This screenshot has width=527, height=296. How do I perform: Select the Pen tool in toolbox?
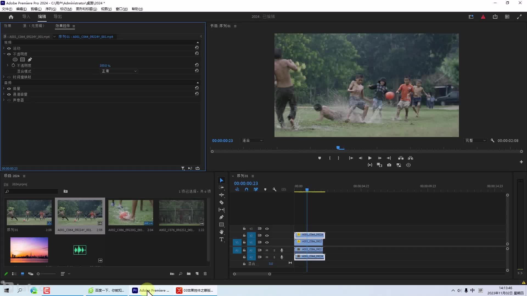pos(222,217)
